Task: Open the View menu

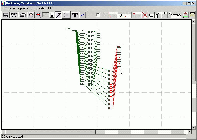Action: point(12,8)
